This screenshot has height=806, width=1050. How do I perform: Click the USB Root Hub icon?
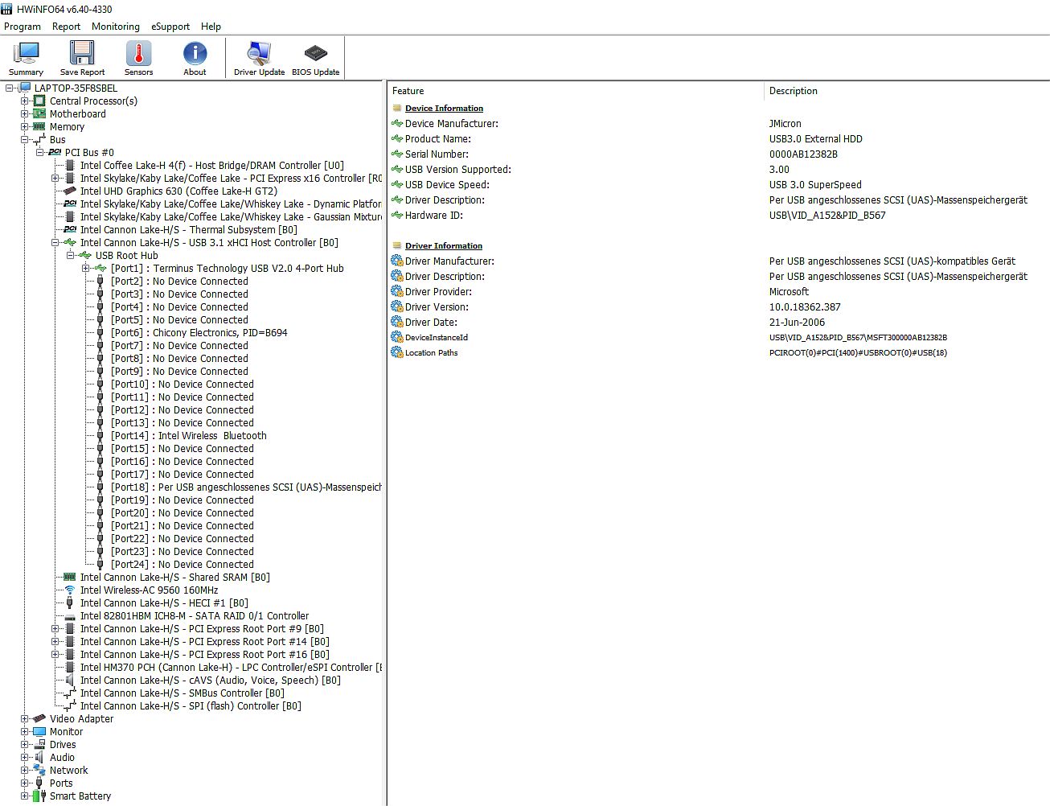pyautogui.click(x=84, y=256)
